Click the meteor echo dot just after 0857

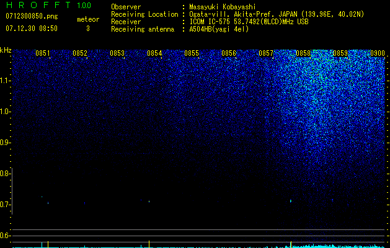[291, 201]
